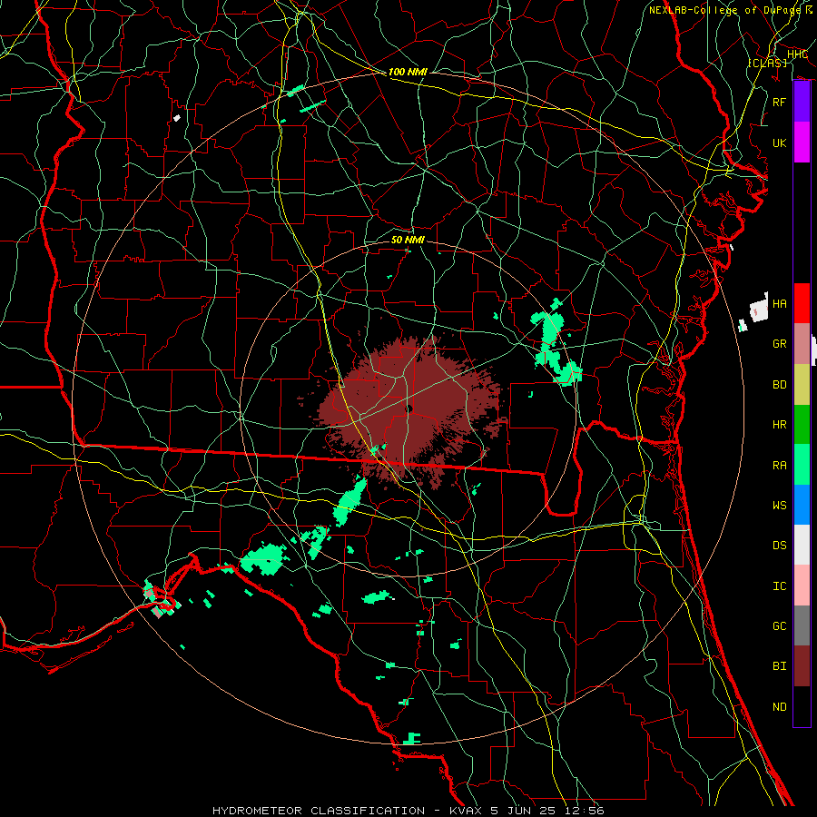This screenshot has width=817, height=817.
Task: Click the KVAX station identifier
Action: (x=467, y=811)
